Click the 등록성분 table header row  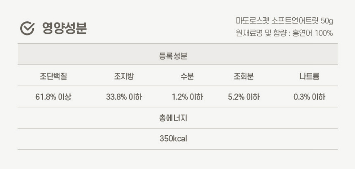click(177, 54)
